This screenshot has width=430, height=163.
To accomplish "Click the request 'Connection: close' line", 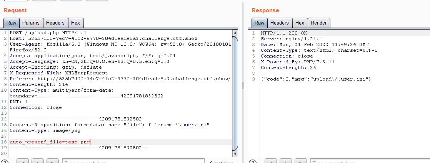I will pos(36,107).
